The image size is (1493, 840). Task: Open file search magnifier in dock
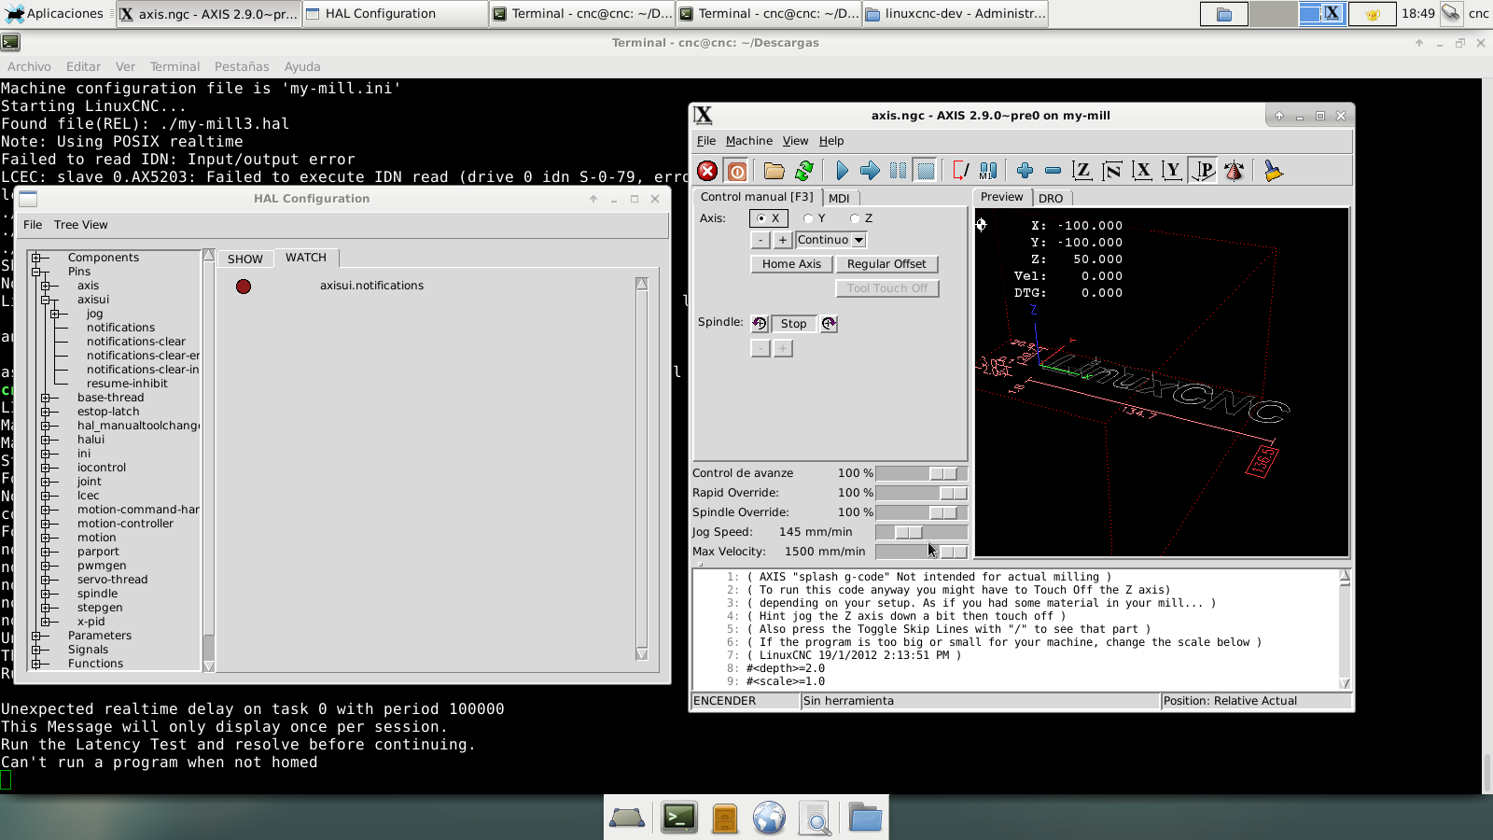pyautogui.click(x=816, y=819)
